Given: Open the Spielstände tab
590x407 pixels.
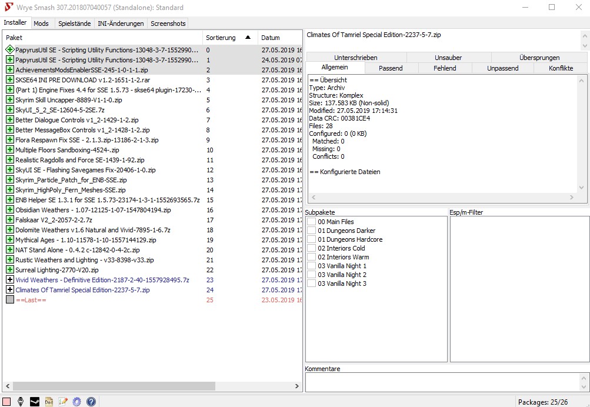Looking at the screenshot, I should pyautogui.click(x=75, y=24).
